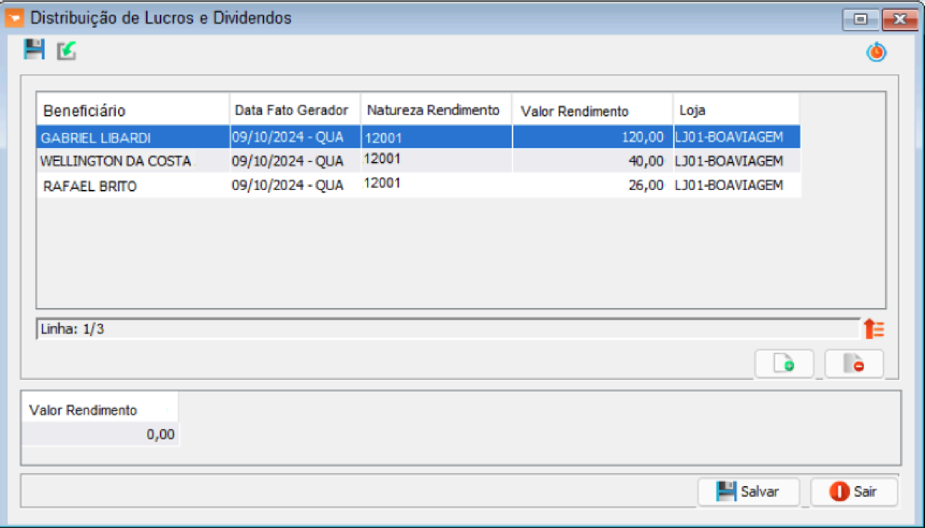Click the orange app icon in title bar
925x528 pixels.
coord(14,18)
